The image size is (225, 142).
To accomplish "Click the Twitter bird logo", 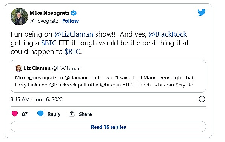I will point(202,12).
